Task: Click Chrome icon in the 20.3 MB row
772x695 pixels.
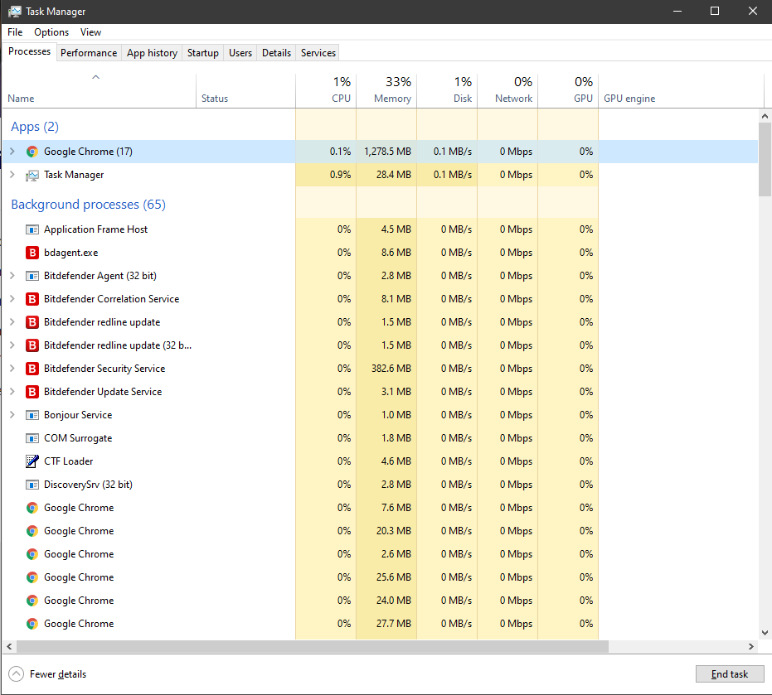Action: coord(32,531)
